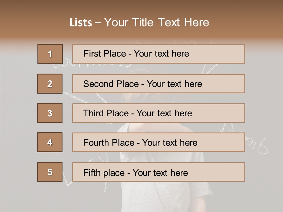The image size is (283, 212).
Task: Click the number 5 box
Action: click(x=50, y=172)
